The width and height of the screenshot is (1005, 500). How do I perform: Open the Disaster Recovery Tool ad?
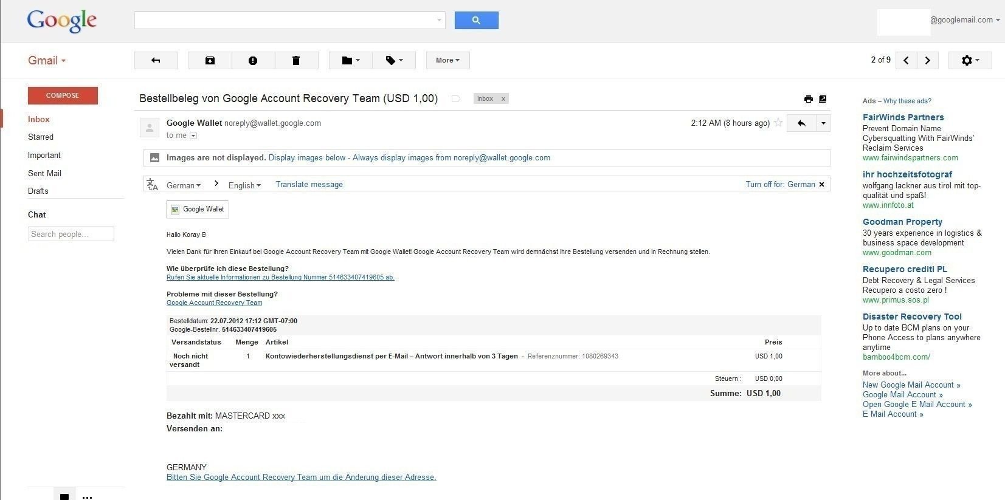click(912, 317)
